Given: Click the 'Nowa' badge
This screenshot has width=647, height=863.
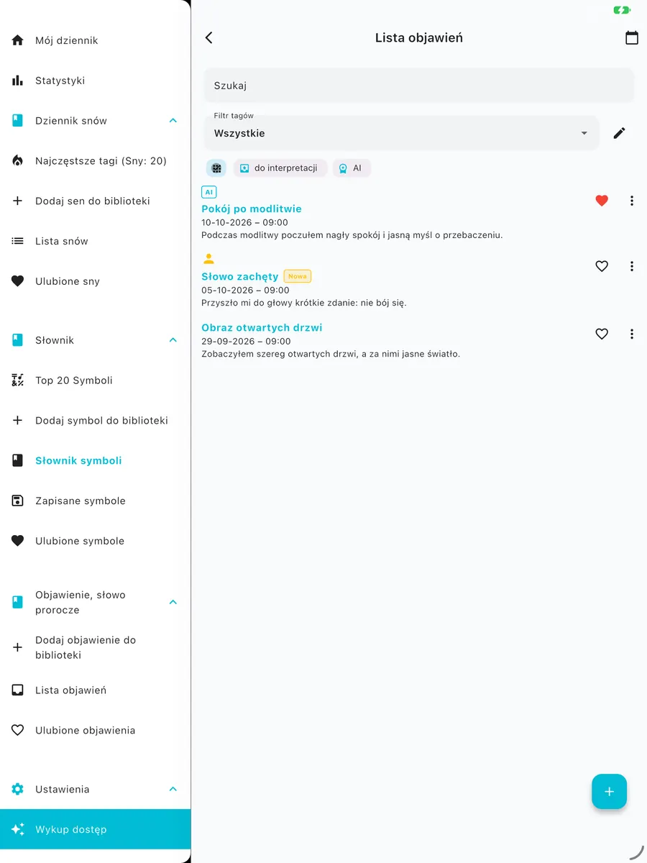Looking at the screenshot, I should [298, 276].
